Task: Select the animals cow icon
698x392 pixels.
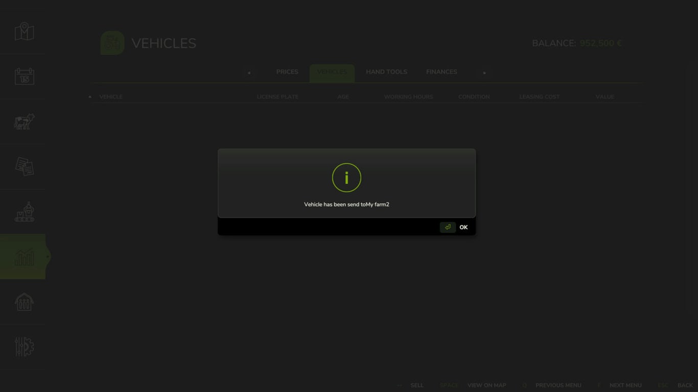Action: click(x=24, y=121)
